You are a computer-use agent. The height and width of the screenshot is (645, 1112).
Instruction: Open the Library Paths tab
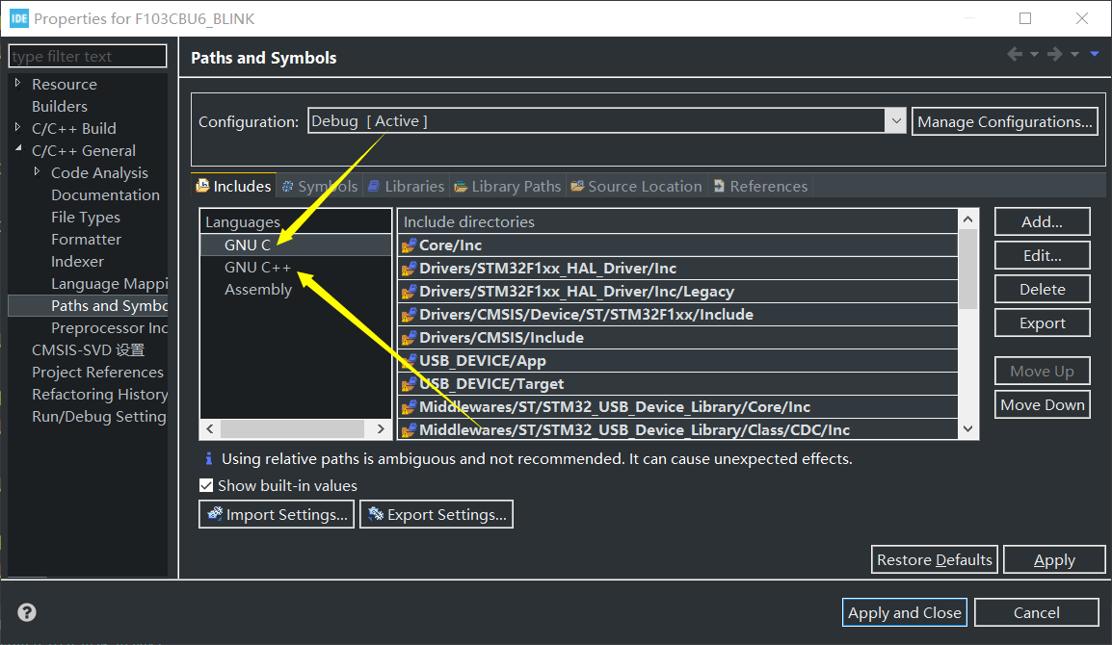507,187
